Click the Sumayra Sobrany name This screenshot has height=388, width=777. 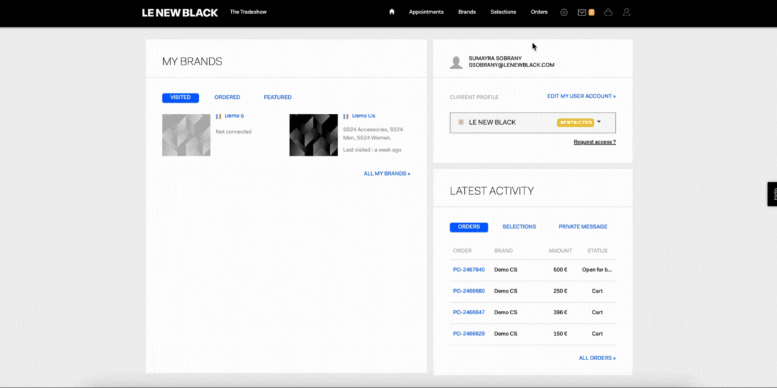pyautogui.click(x=495, y=58)
